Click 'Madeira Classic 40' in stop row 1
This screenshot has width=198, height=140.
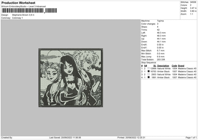pyautogui.click(x=187, y=68)
